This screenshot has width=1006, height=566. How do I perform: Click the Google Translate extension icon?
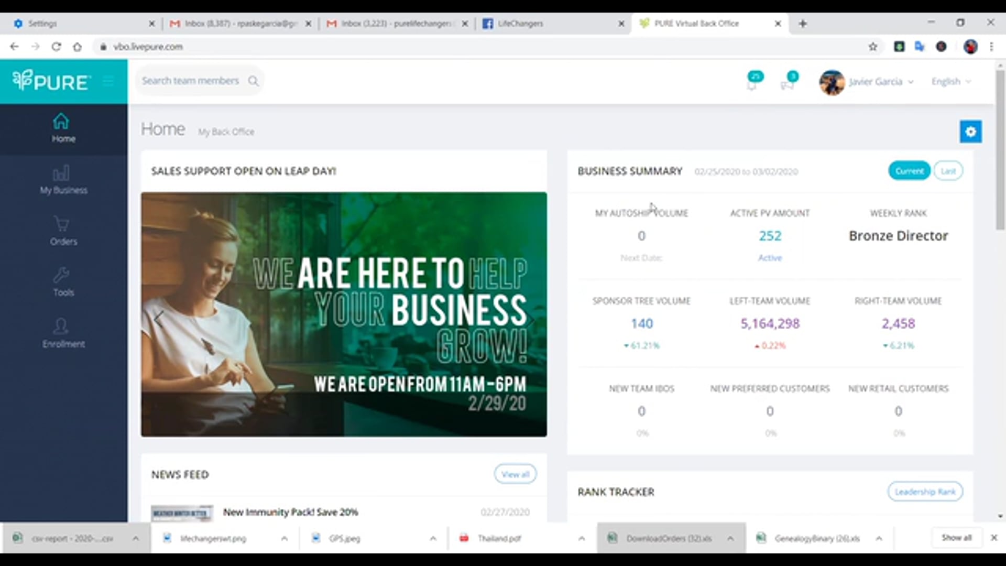(920, 47)
